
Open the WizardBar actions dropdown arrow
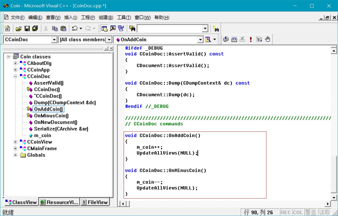point(214,40)
